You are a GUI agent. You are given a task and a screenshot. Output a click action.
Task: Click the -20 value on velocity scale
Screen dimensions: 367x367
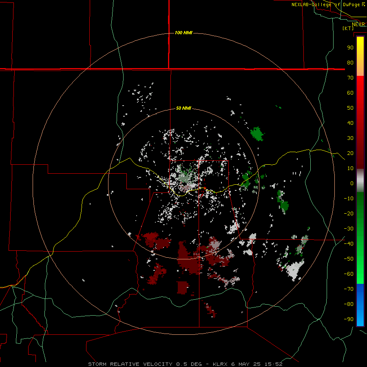coord(349,213)
